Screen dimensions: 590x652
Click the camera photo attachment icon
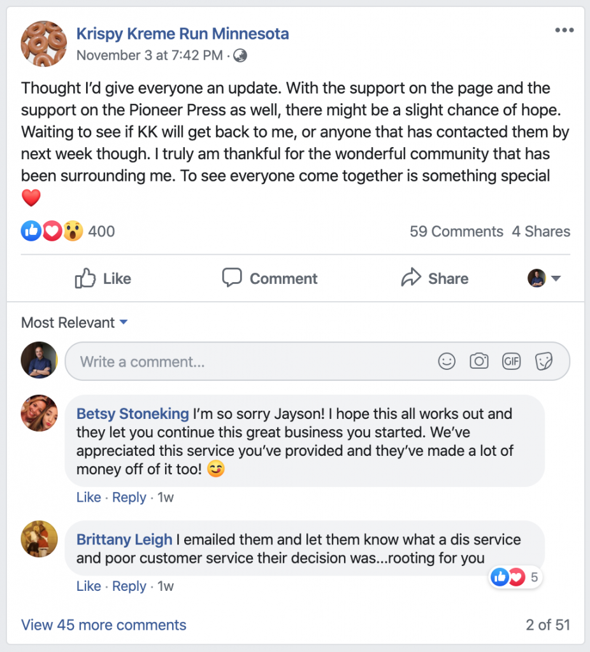click(479, 362)
